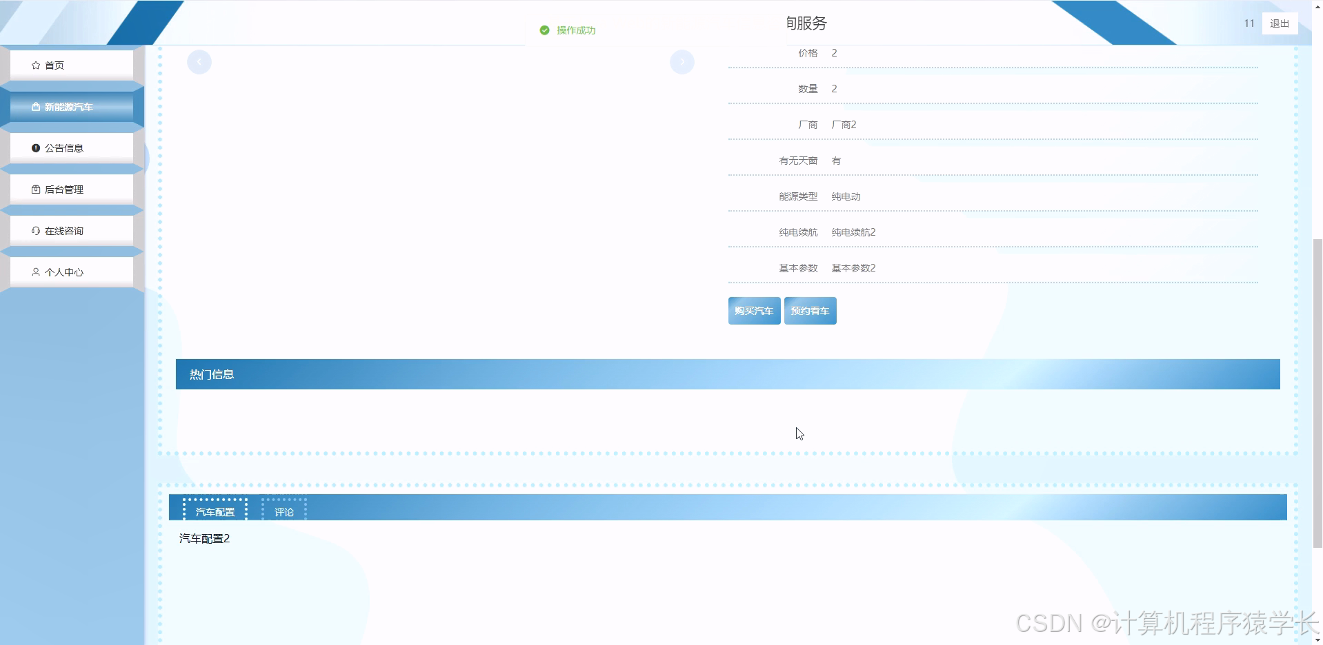
Task: Click the scrollbar down arrow
Action: click(x=1317, y=639)
